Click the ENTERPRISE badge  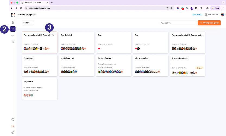(197, 15)
